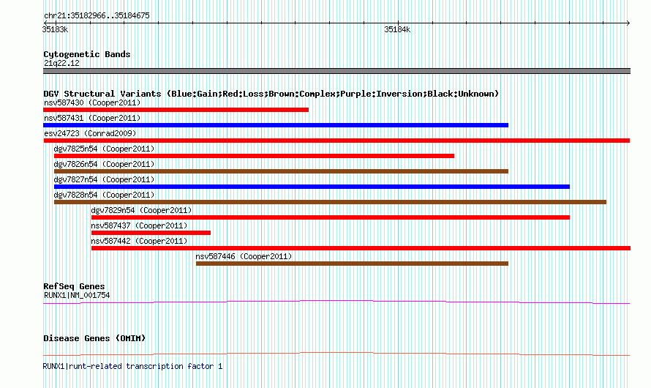651x388 pixels.
Task: Select the red dgv7825n54 variant bar
Action: (254, 156)
